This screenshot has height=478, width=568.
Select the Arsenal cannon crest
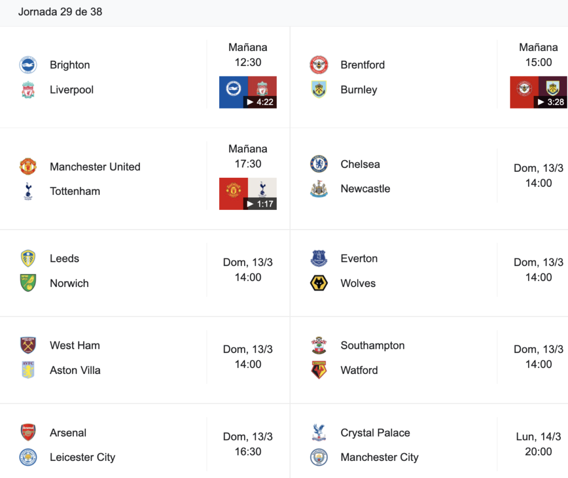click(28, 433)
